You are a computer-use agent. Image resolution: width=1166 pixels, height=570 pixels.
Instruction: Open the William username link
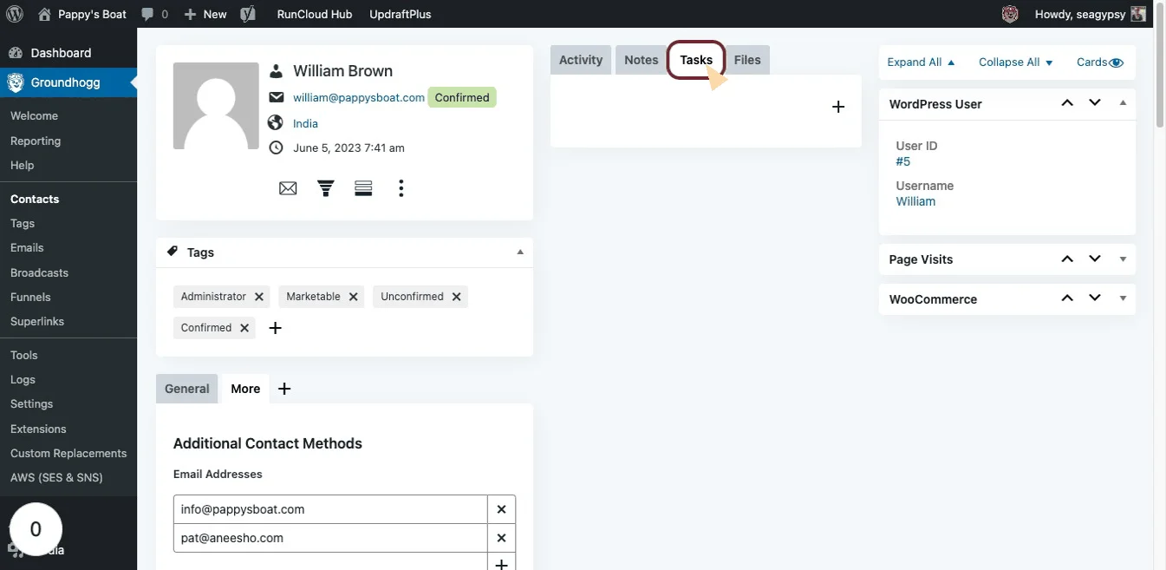point(915,201)
